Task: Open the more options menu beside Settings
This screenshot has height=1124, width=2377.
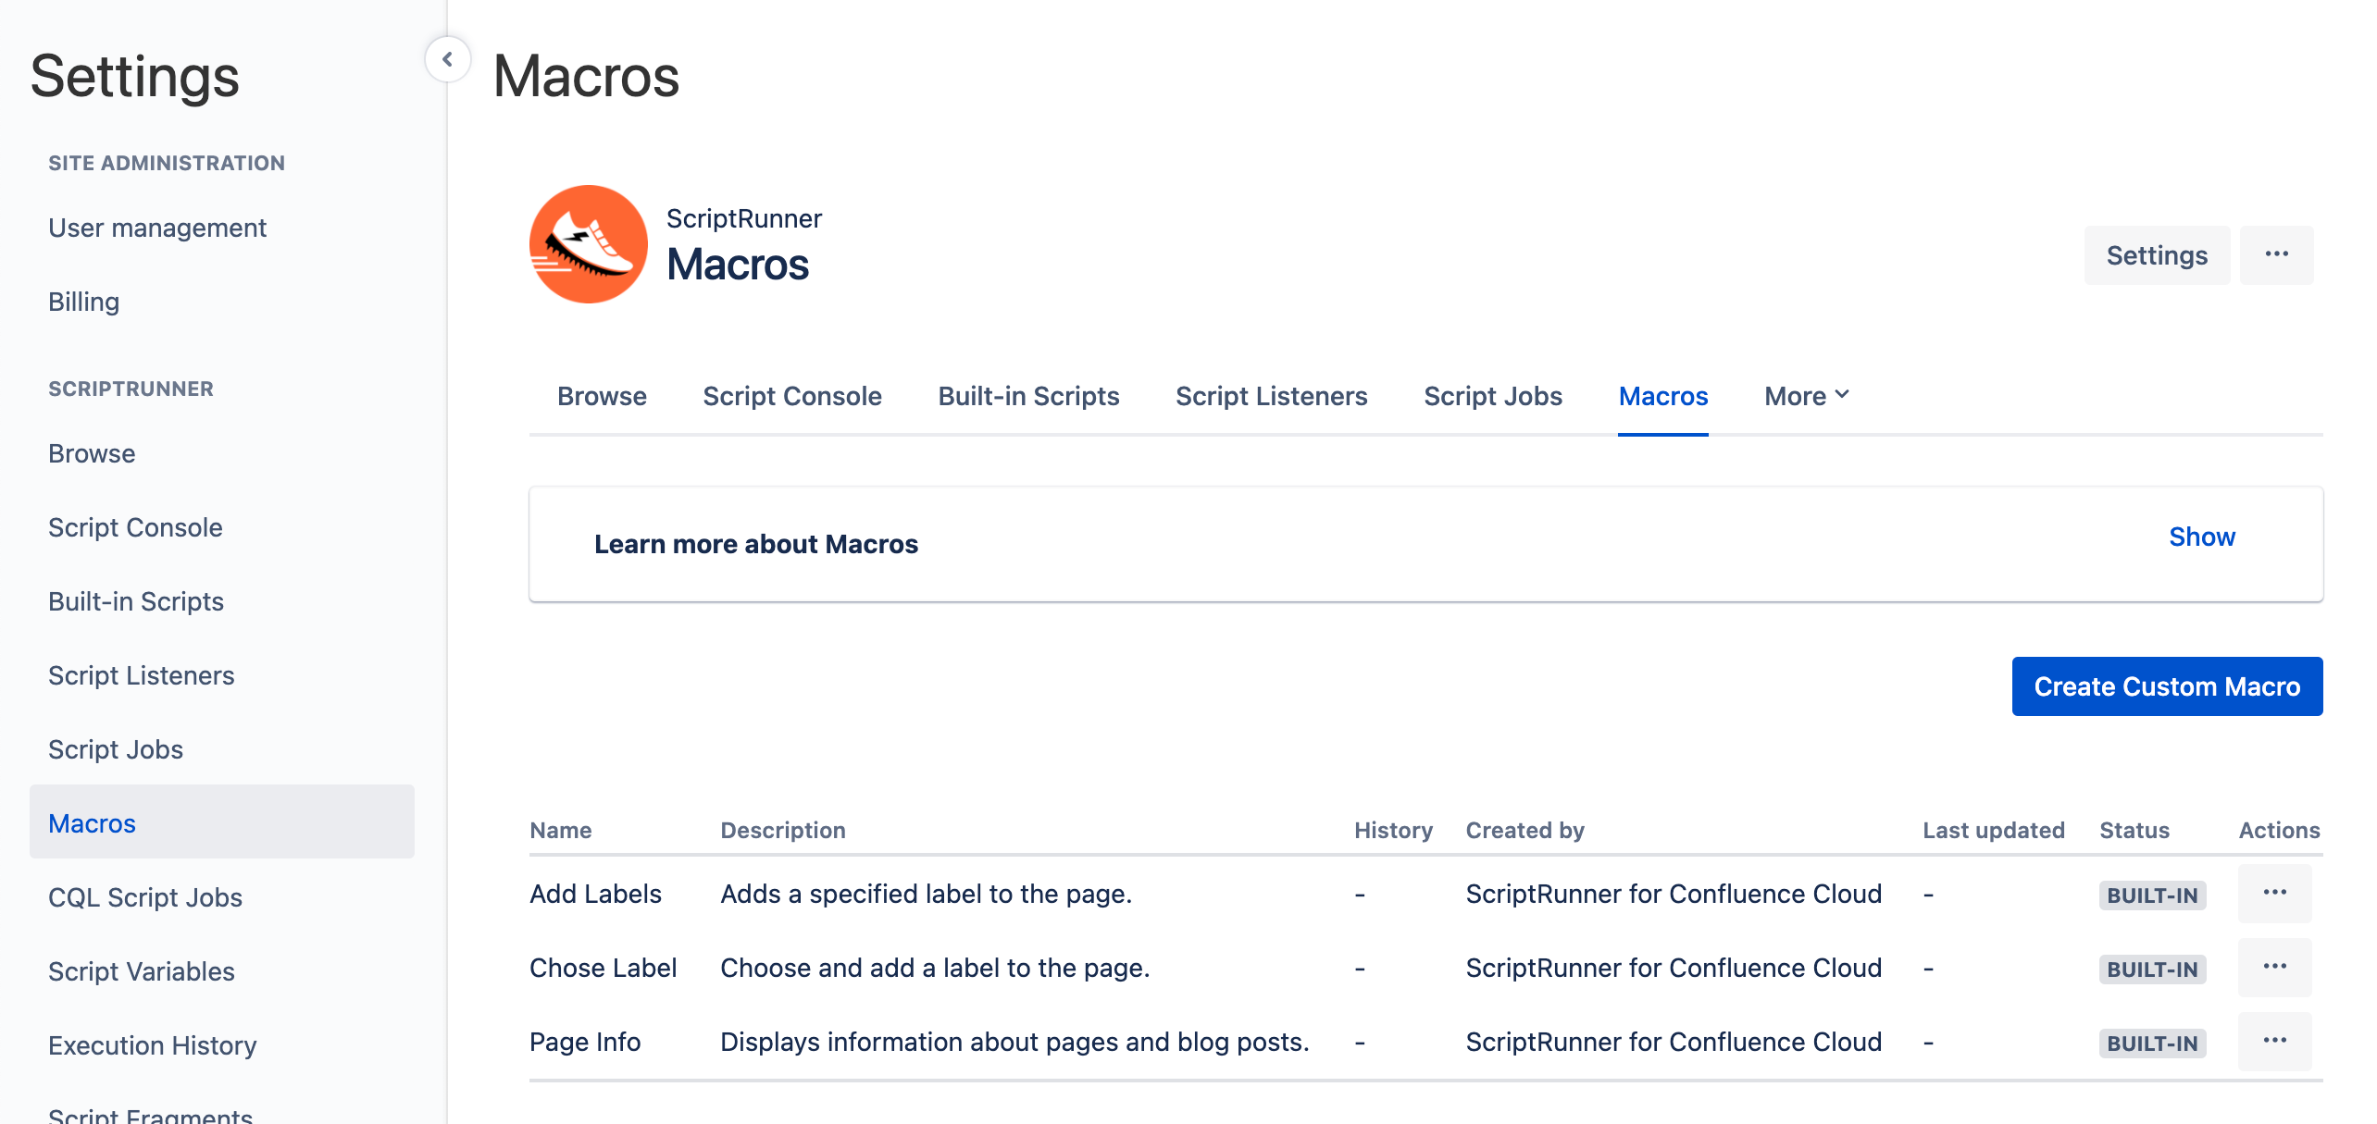Action: coord(2276,254)
